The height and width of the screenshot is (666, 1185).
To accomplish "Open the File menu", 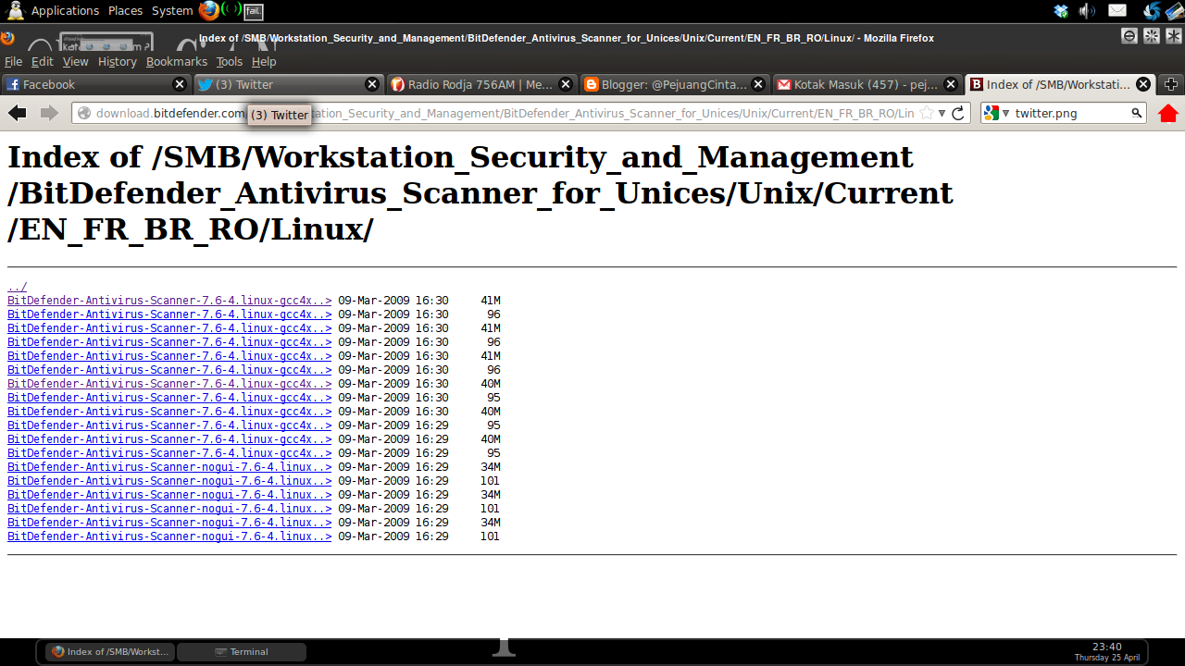I will pyautogui.click(x=13, y=61).
